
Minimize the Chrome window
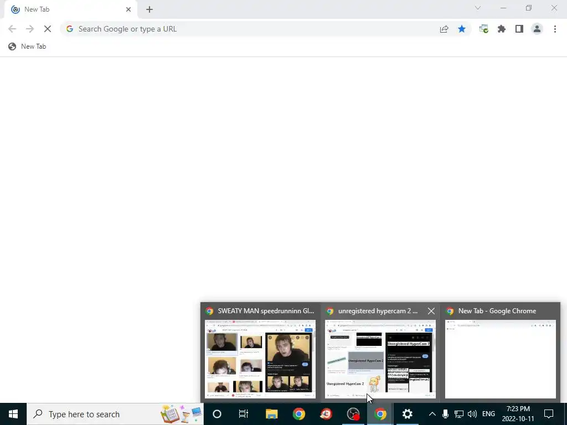(x=503, y=8)
